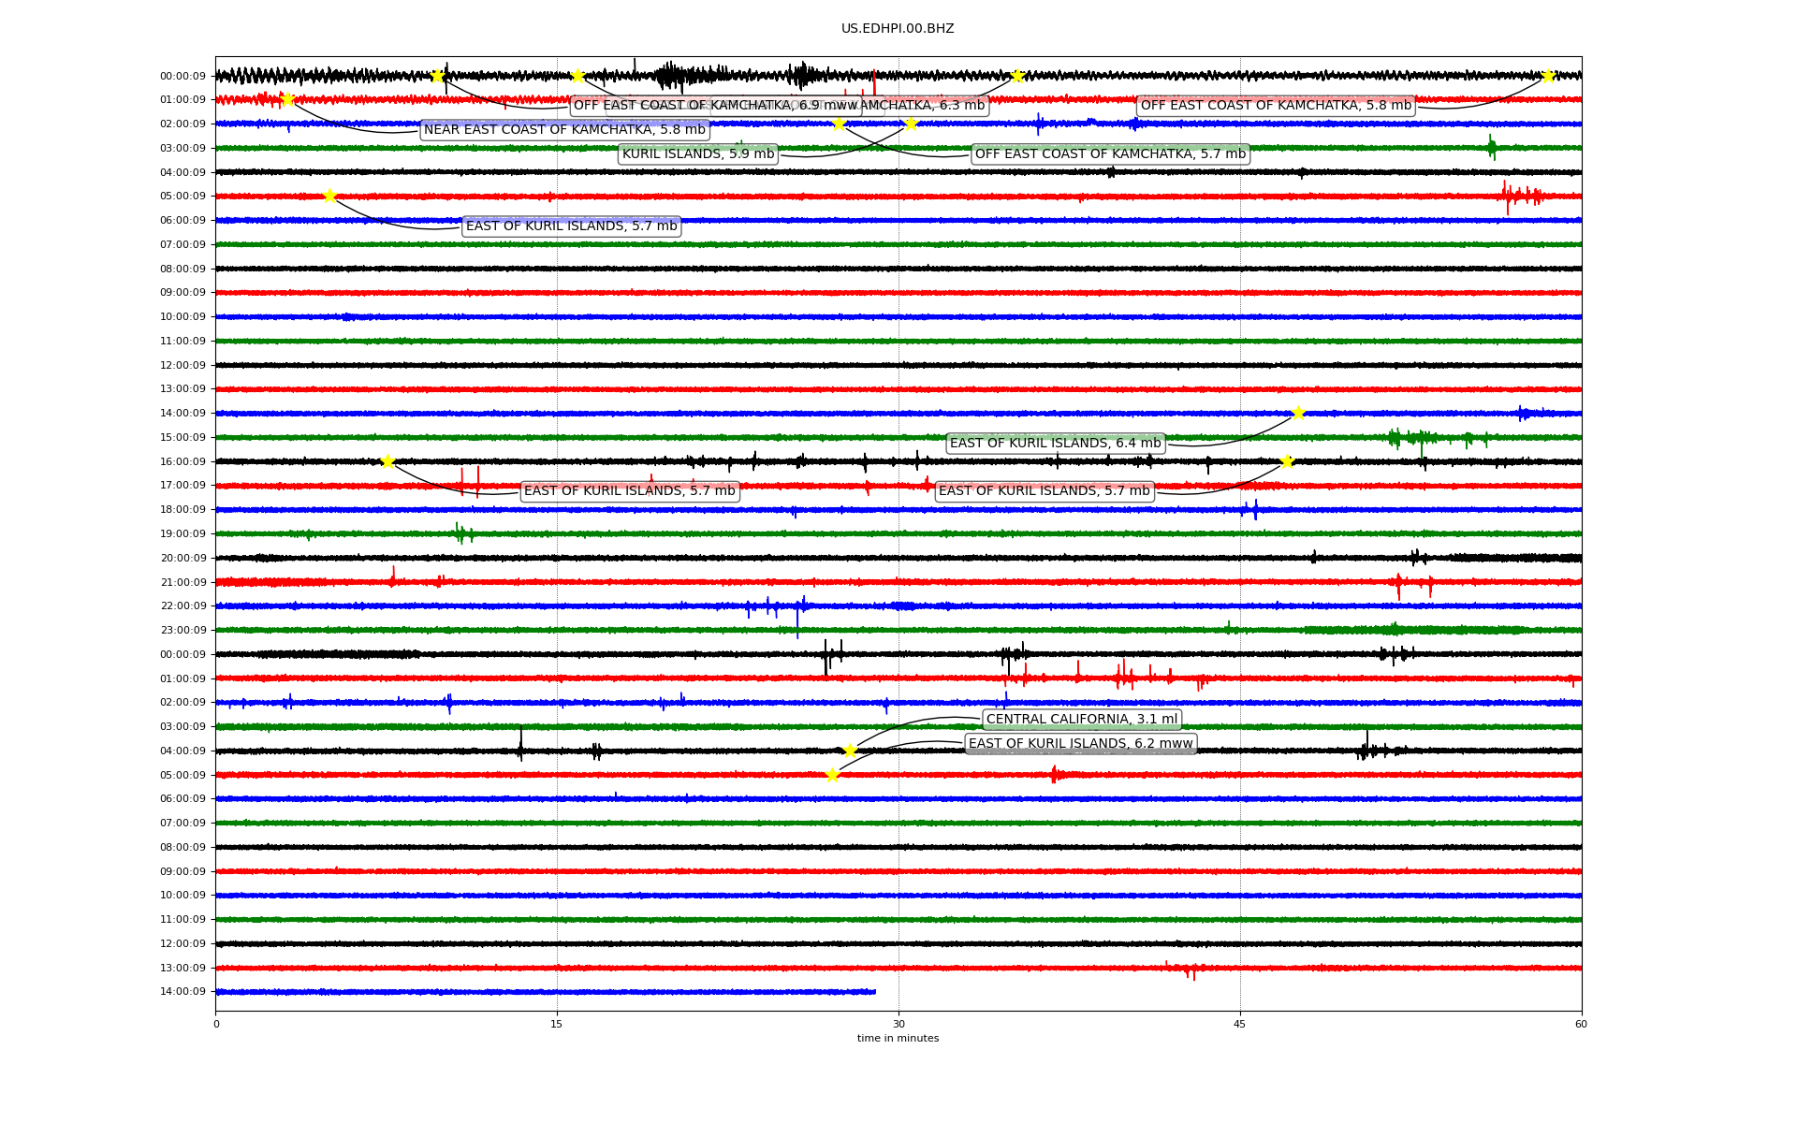Select the 21:00:09 row time label
Screen dimensions: 1797x1123
tap(183, 582)
